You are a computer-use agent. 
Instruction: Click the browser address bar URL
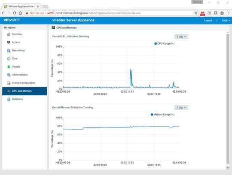94,13
